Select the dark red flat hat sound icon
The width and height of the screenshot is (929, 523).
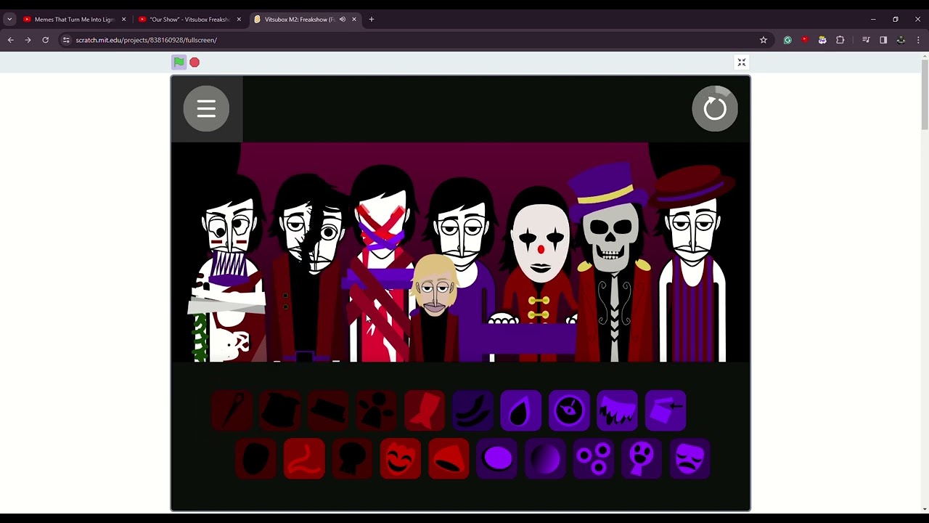(328, 411)
